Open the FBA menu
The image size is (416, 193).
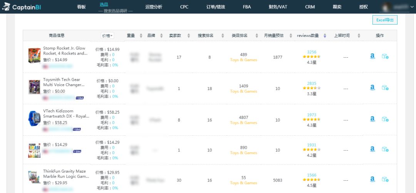click(x=247, y=7)
